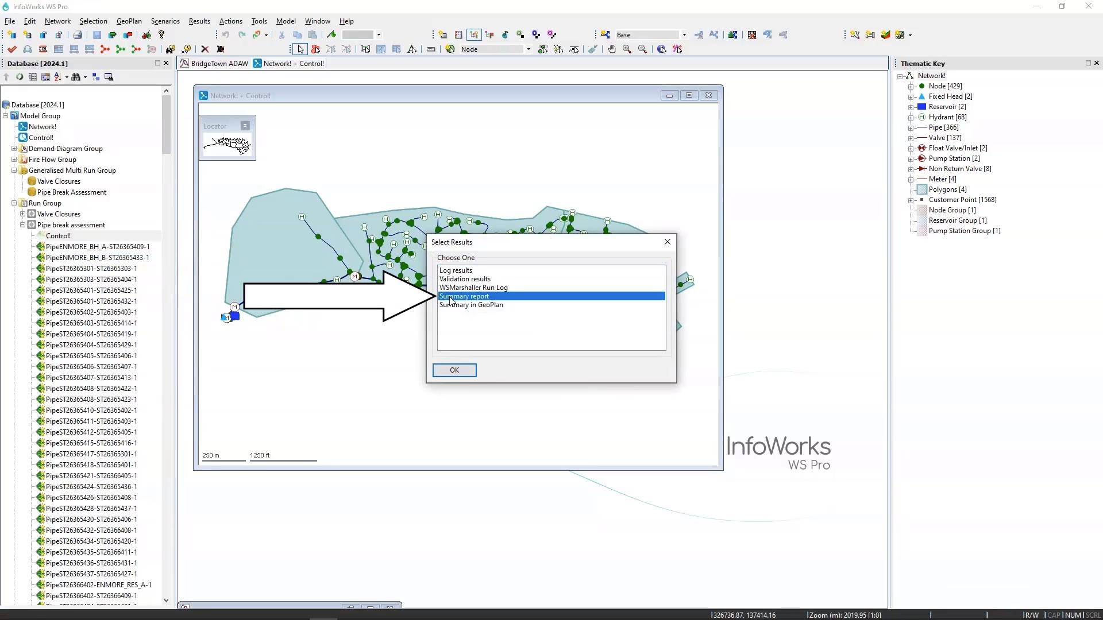Click the green export arrow icon
The image size is (1103, 620).
(113, 35)
